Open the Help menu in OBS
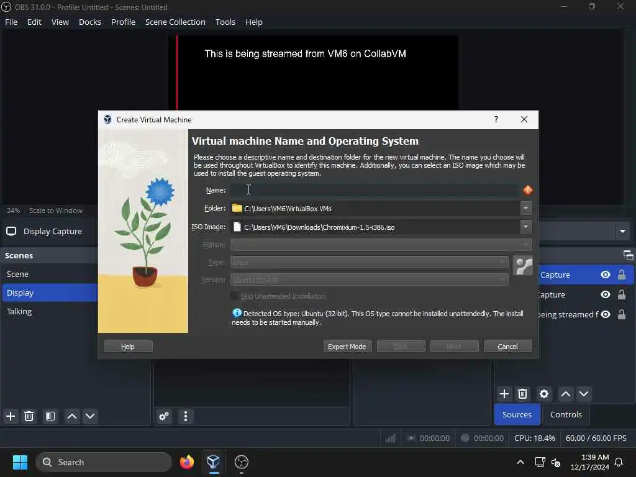 (254, 22)
